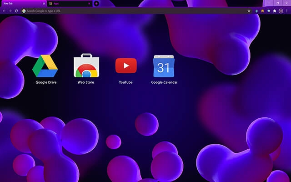Click the teal extension icon beside the star
This screenshot has width=291, height=182.
256,11
